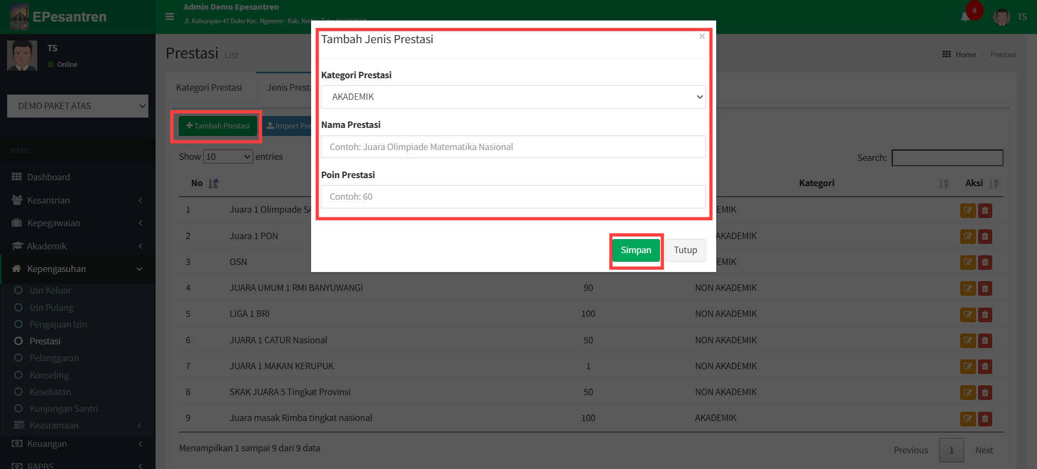
Task: Click the edit icon for JUARA 1 MAKAN KERUPUK
Action: 967,366
